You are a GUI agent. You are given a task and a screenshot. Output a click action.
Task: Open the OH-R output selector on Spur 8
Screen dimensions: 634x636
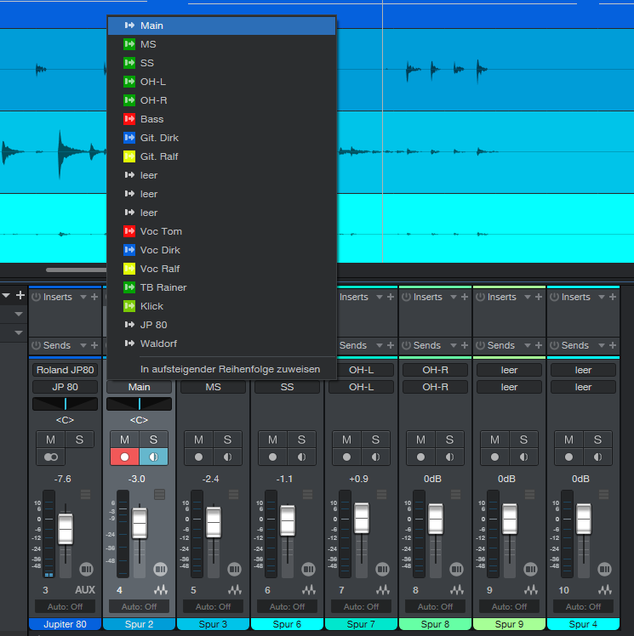click(435, 387)
